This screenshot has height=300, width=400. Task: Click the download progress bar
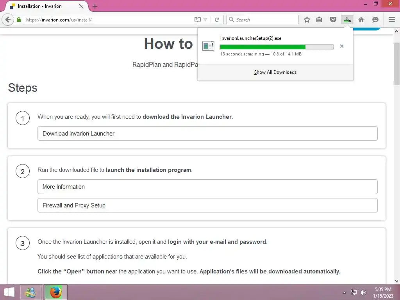tap(277, 47)
